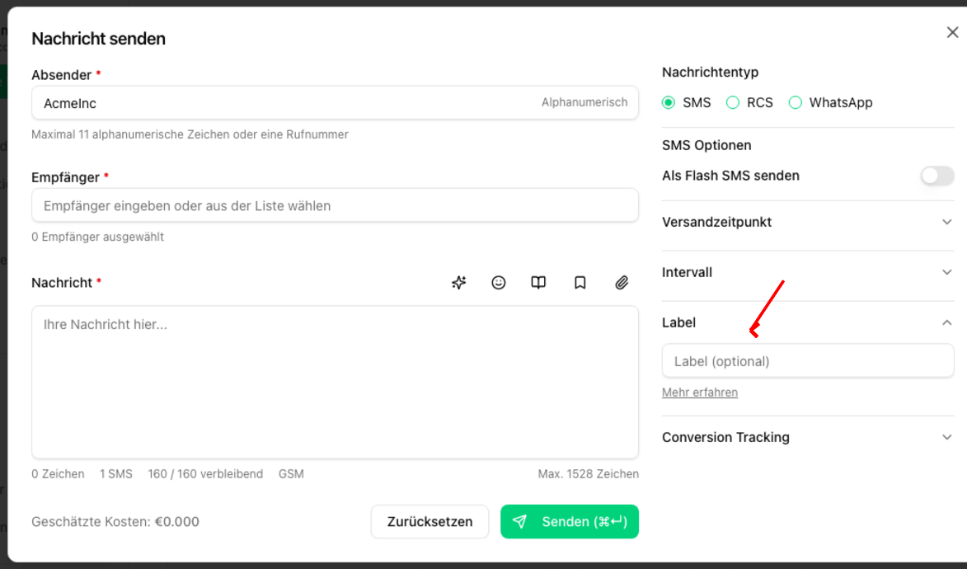Viewport: 967px width, 569px height.
Task: Click the paperclip attachment icon
Action: (x=622, y=283)
